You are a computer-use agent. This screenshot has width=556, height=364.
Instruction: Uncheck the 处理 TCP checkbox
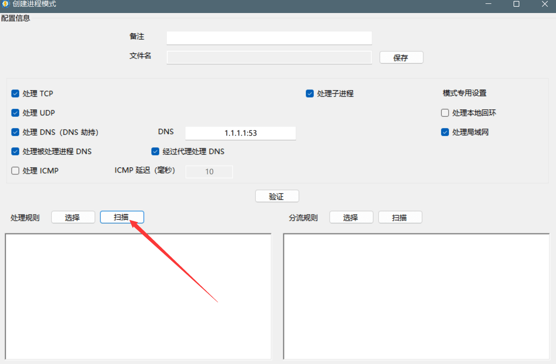[x=15, y=94]
